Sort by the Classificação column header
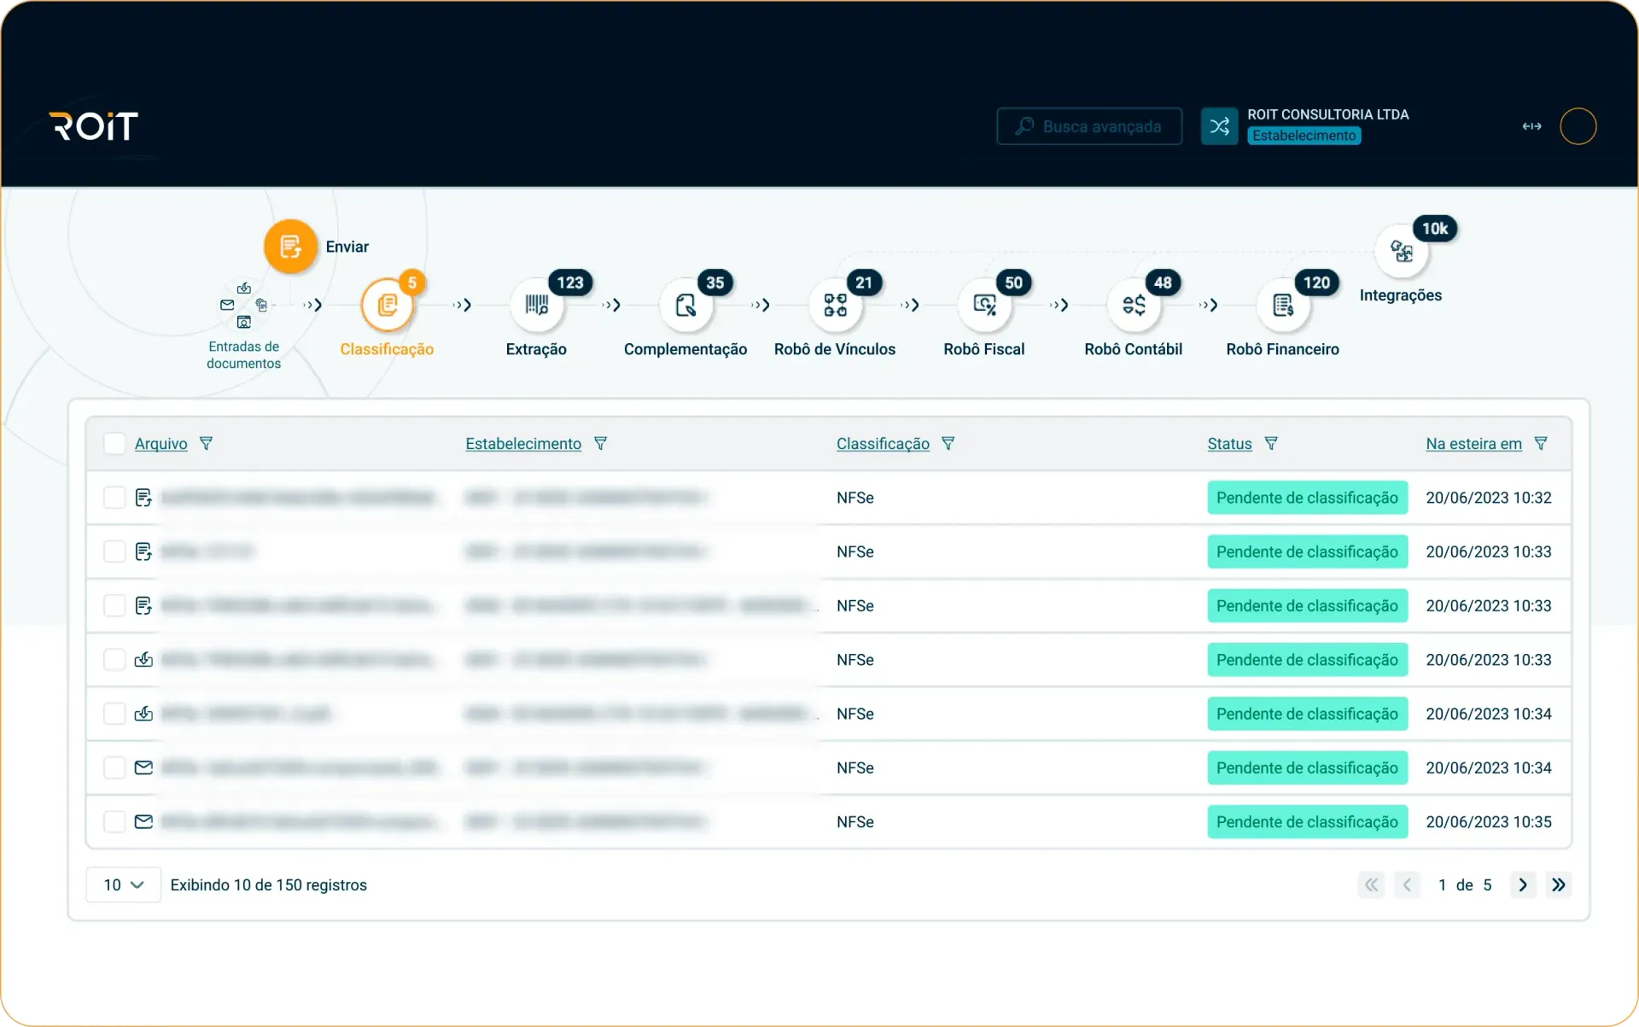The height and width of the screenshot is (1027, 1639). (883, 443)
